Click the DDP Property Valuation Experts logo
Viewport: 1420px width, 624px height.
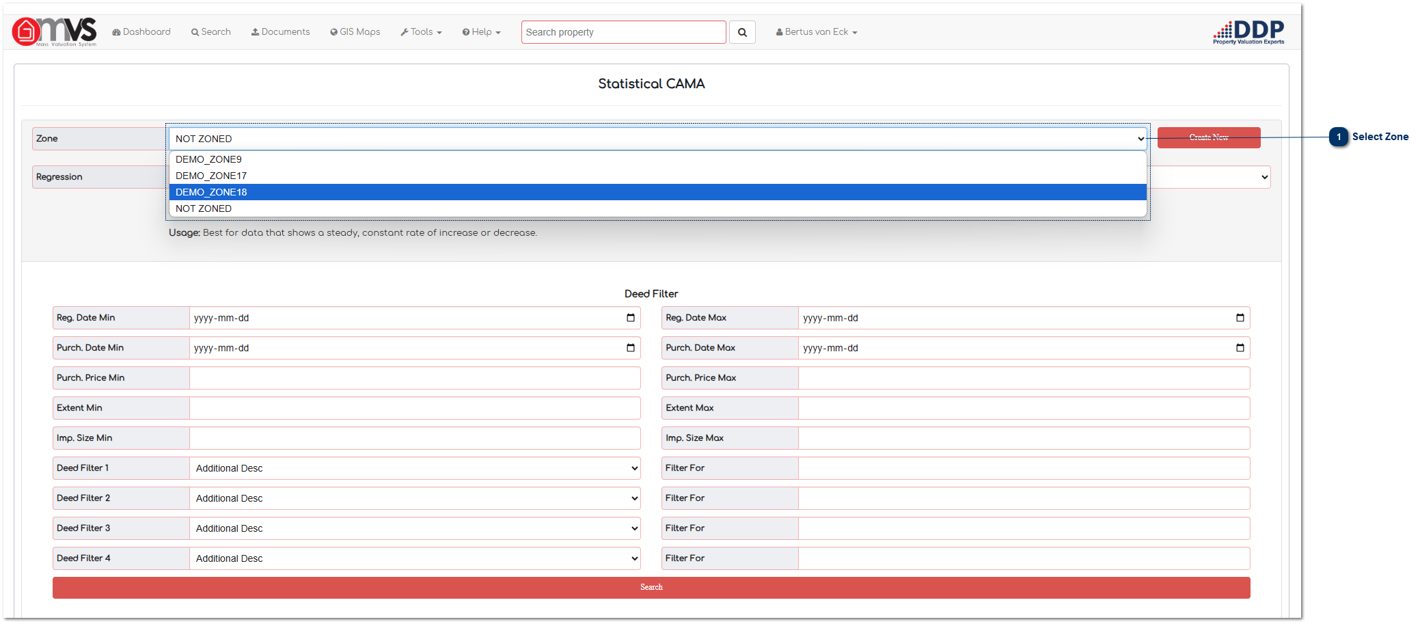point(1248,32)
